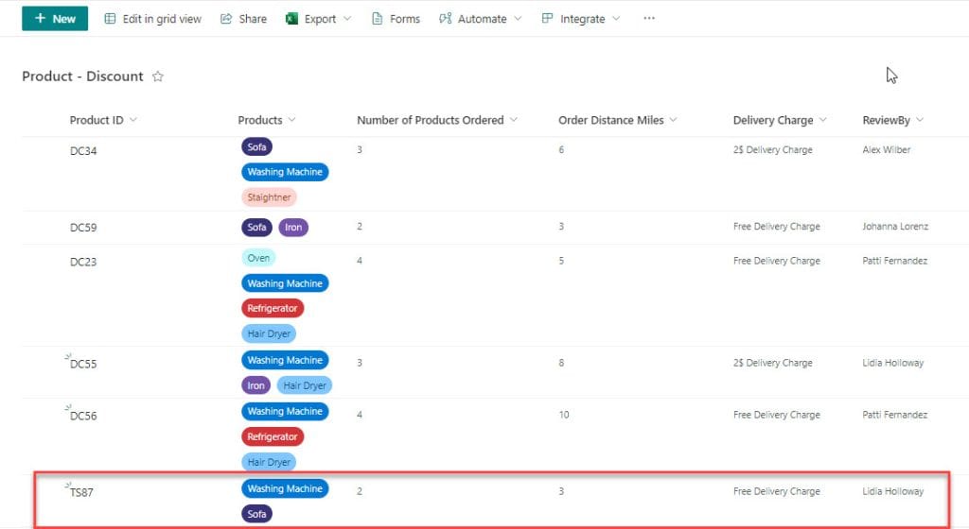The height and width of the screenshot is (529, 969).
Task: Favorite the list with the star icon
Action: (158, 77)
